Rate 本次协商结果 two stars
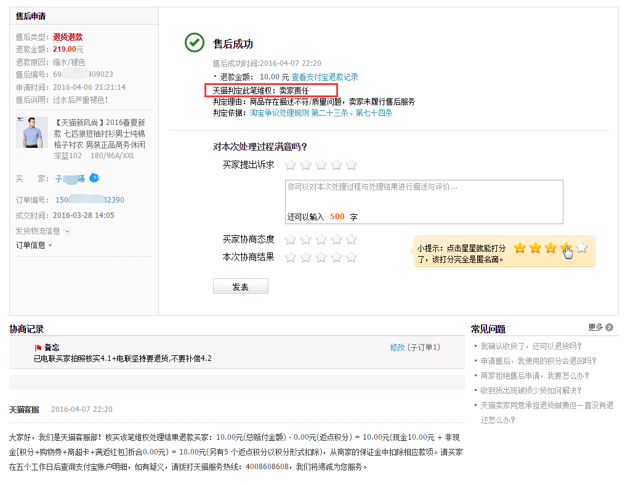 305,257
